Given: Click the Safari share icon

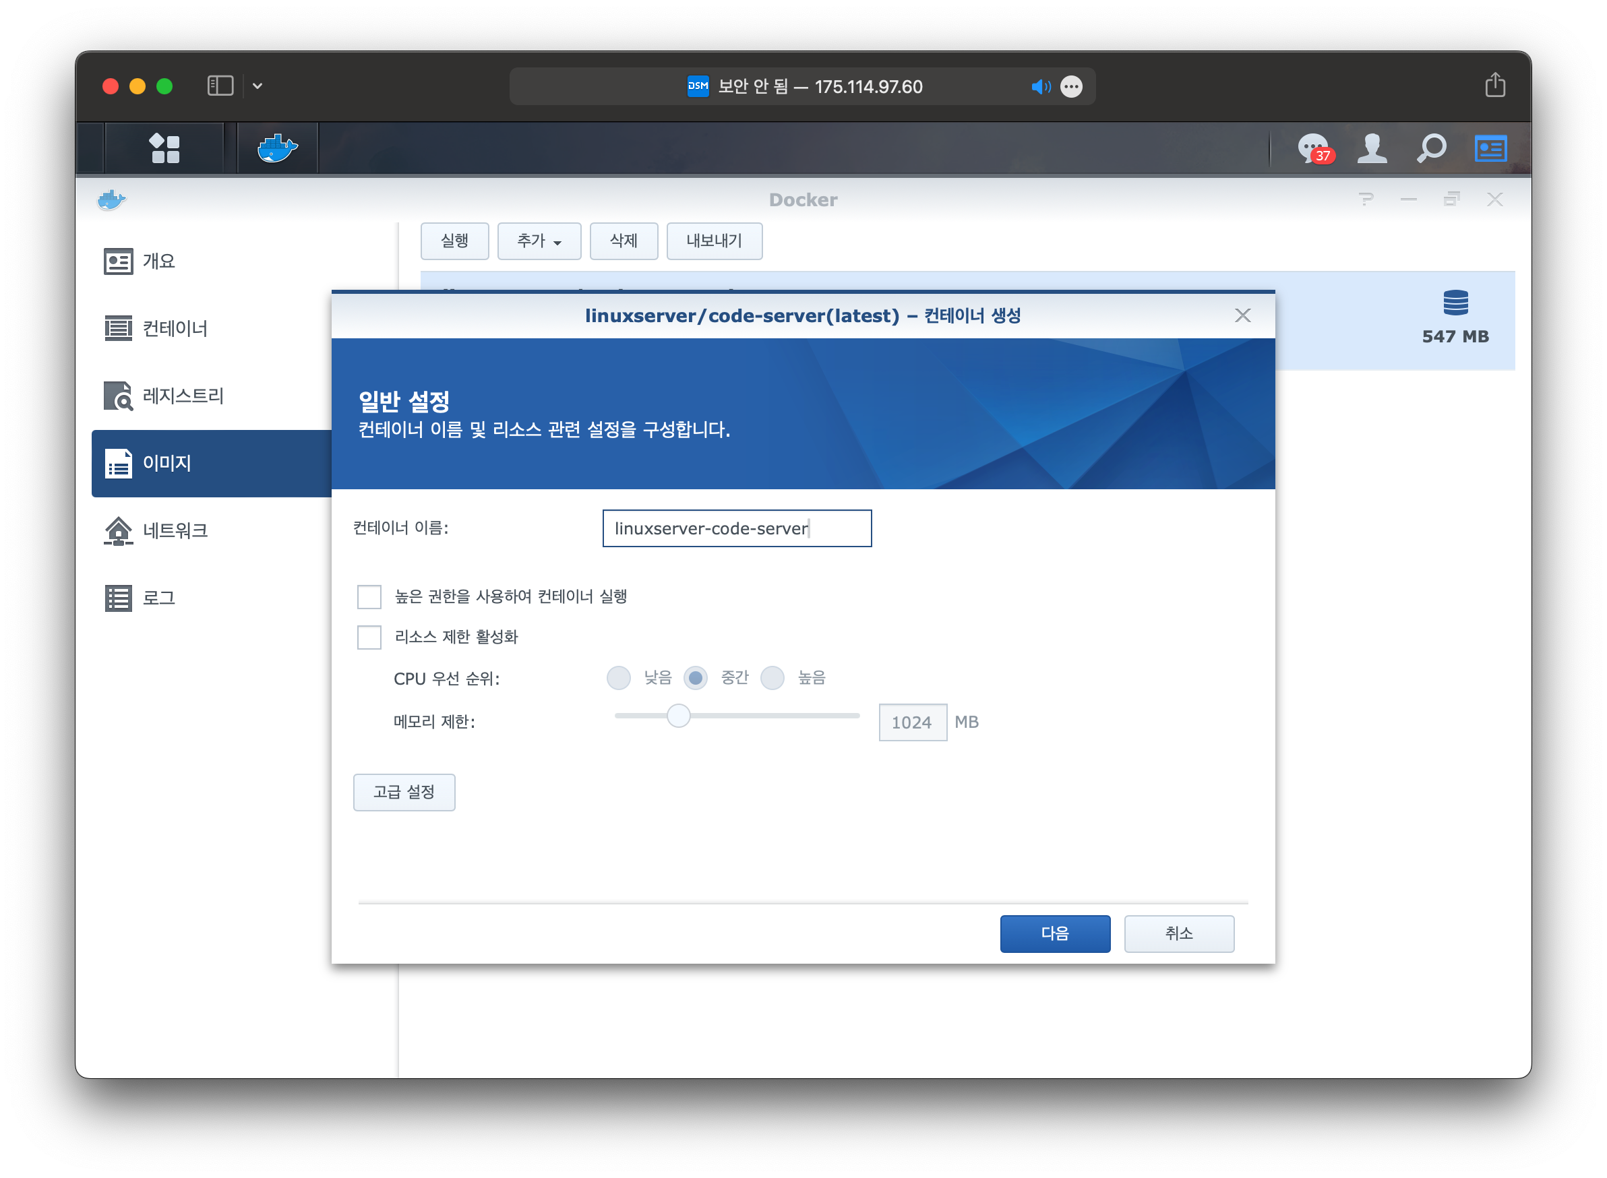Looking at the screenshot, I should point(1494,86).
